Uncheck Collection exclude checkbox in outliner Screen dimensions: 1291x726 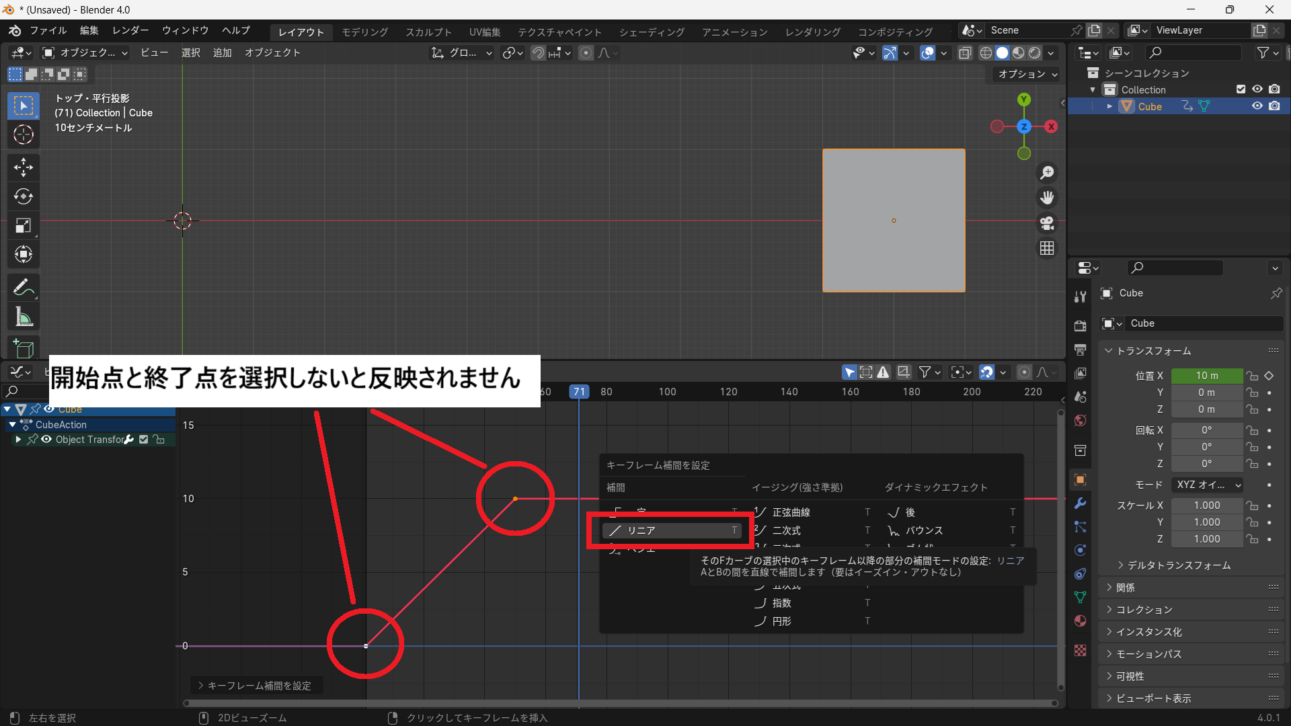(x=1241, y=89)
